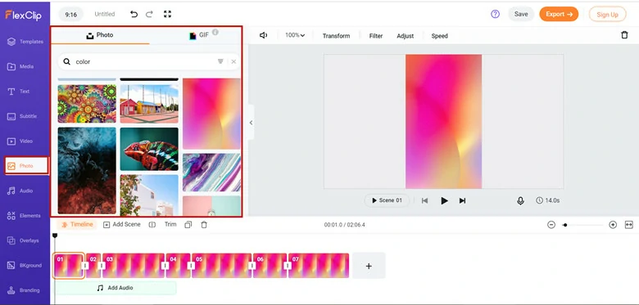The height and width of the screenshot is (305, 639).
Task: Mute the clip with speaker icon
Action: (263, 35)
